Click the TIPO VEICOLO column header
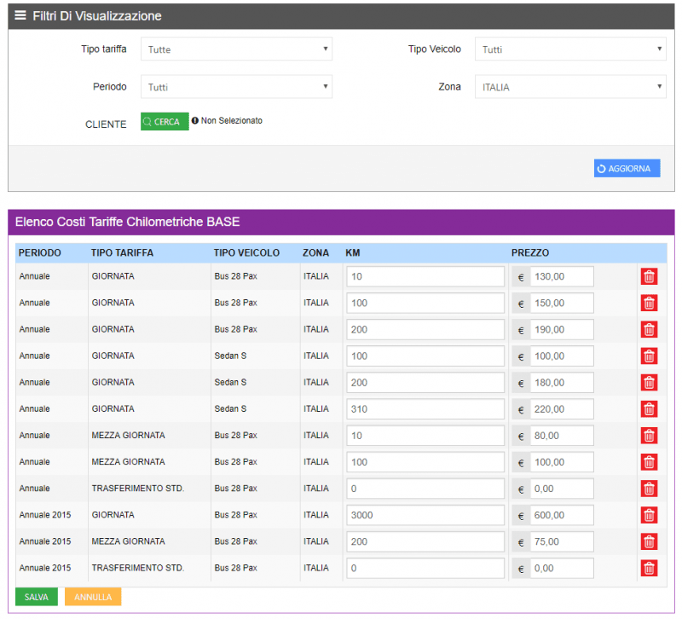 coord(246,252)
